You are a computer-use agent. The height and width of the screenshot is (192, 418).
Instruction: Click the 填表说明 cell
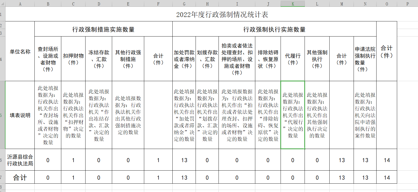point(20,115)
